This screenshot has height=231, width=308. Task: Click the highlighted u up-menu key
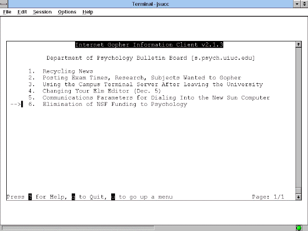113,197
